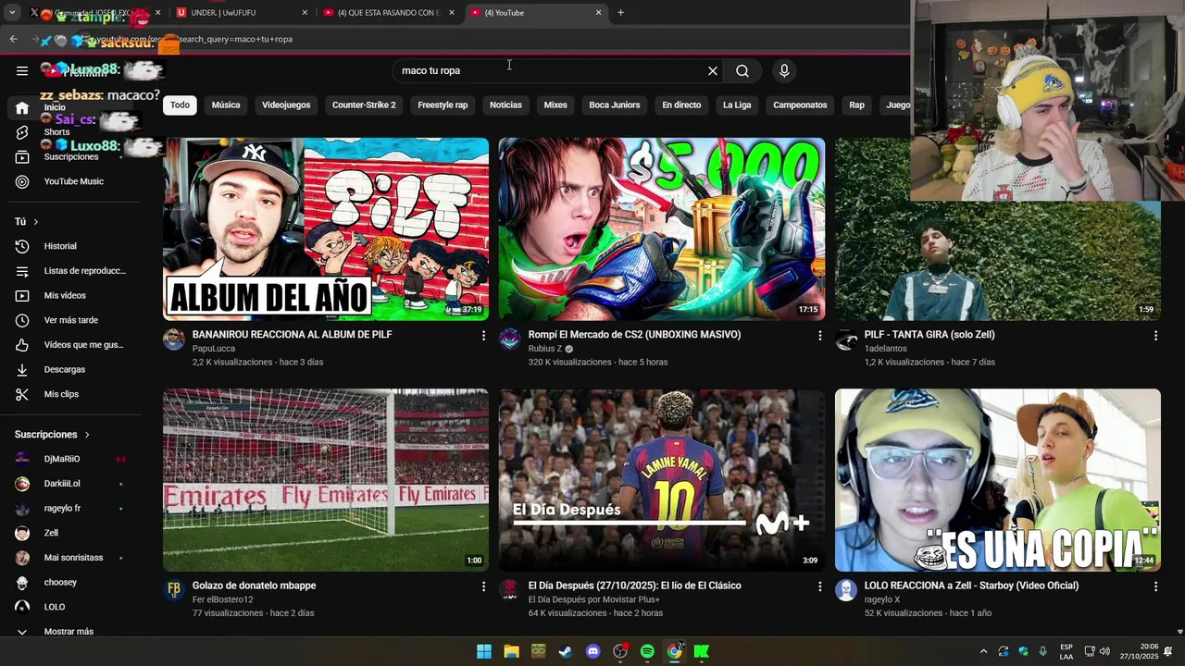Open options for LOLO REACCIONA video
Image resolution: width=1185 pixels, height=666 pixels.
pyautogui.click(x=1155, y=586)
